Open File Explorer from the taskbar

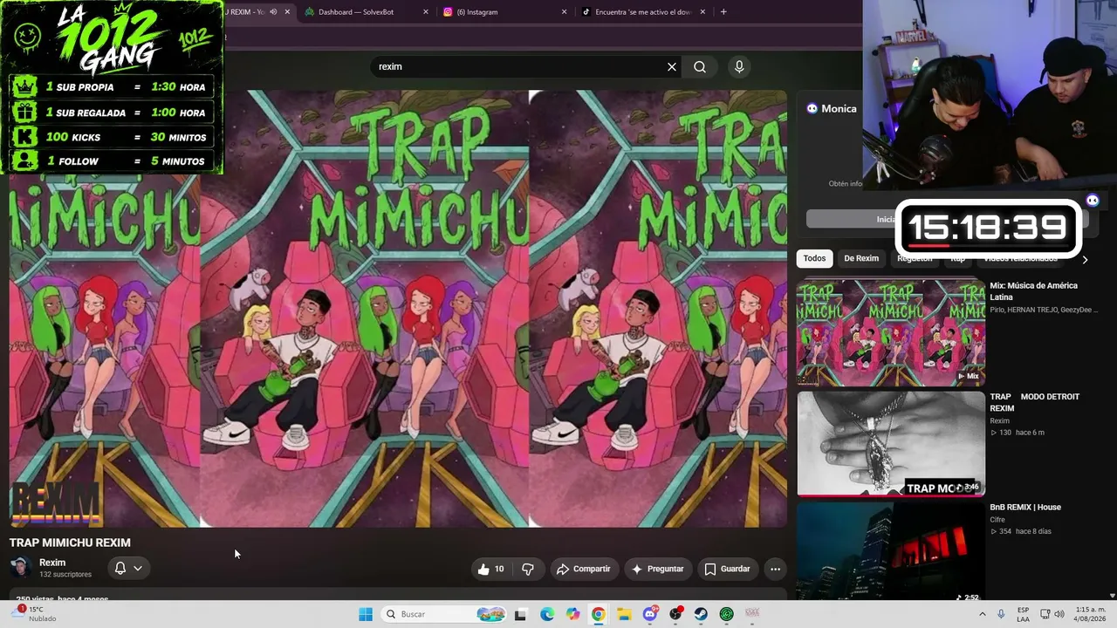[624, 614]
